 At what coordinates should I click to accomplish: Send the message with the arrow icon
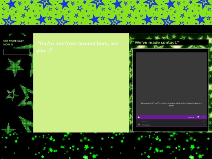[x=204, y=125]
